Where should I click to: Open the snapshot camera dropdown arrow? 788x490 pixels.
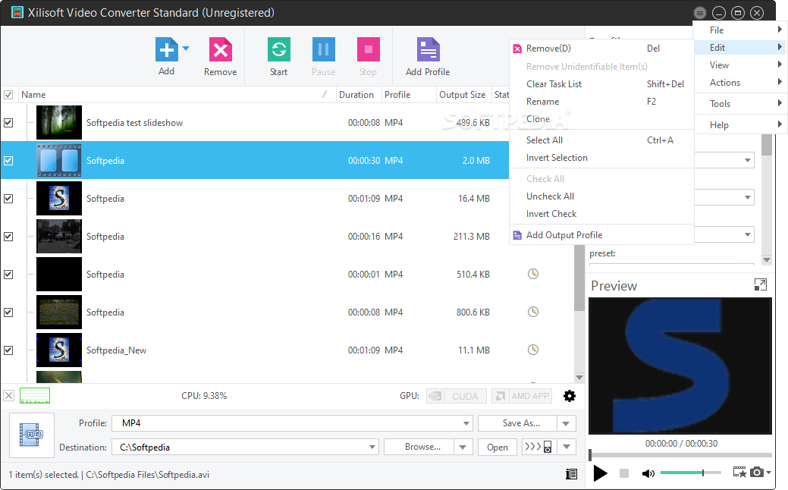coord(769,473)
